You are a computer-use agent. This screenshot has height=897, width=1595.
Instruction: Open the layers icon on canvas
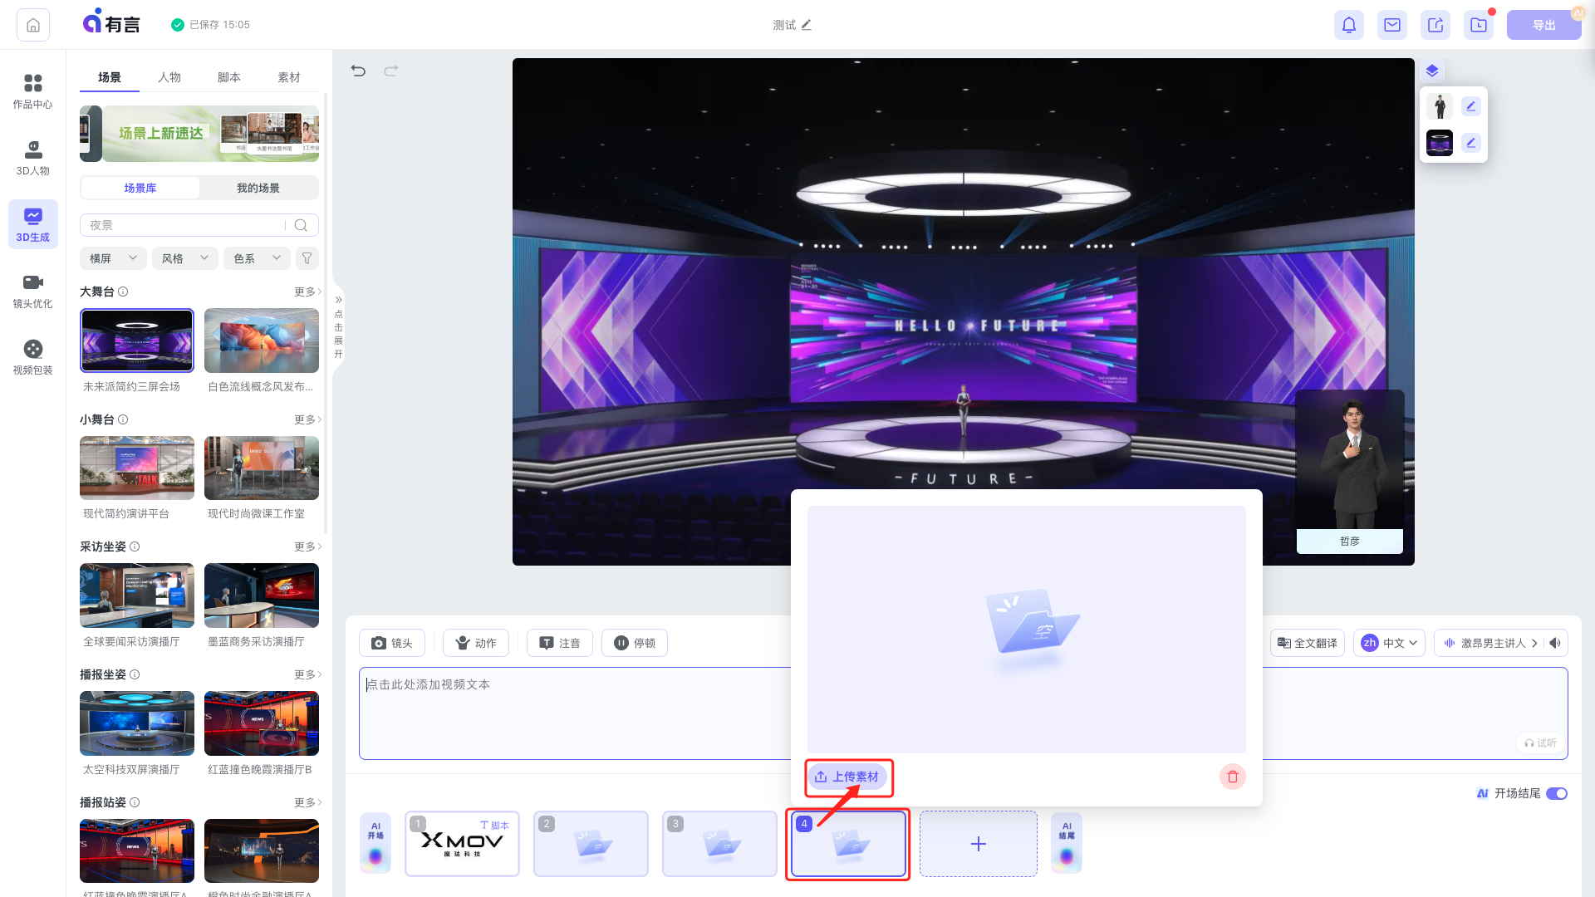pyautogui.click(x=1432, y=71)
